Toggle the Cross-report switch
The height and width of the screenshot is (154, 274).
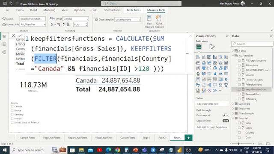click(226, 115)
